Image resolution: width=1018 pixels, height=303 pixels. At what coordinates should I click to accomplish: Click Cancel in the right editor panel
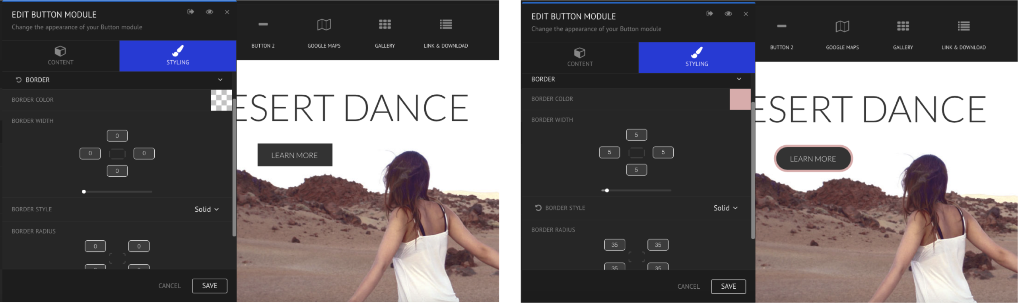click(x=688, y=286)
